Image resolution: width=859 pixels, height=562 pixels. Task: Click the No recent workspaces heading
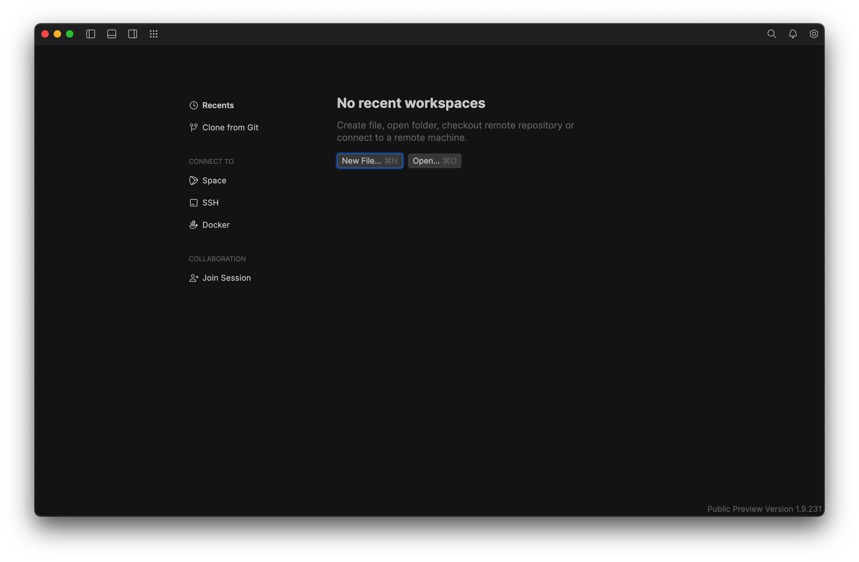point(411,103)
